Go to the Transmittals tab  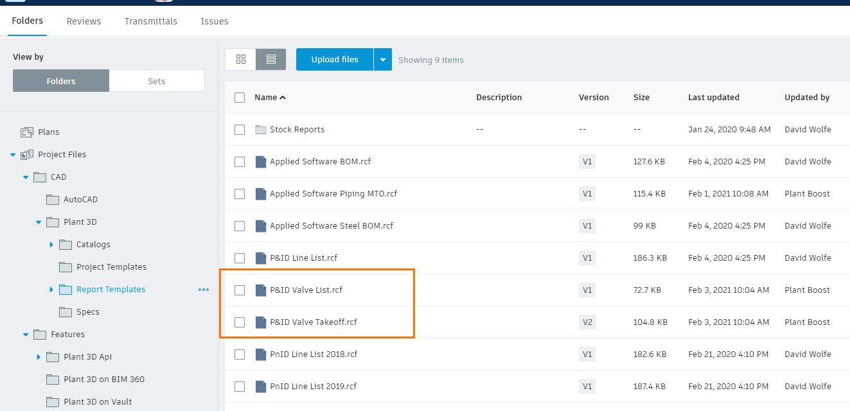pyautogui.click(x=150, y=21)
